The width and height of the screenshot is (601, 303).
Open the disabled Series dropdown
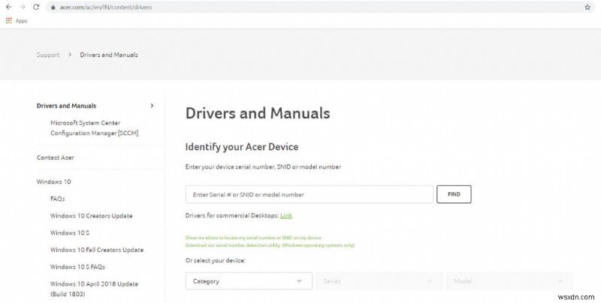(379, 281)
